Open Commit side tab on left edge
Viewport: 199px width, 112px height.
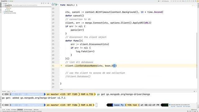coord(1,10)
